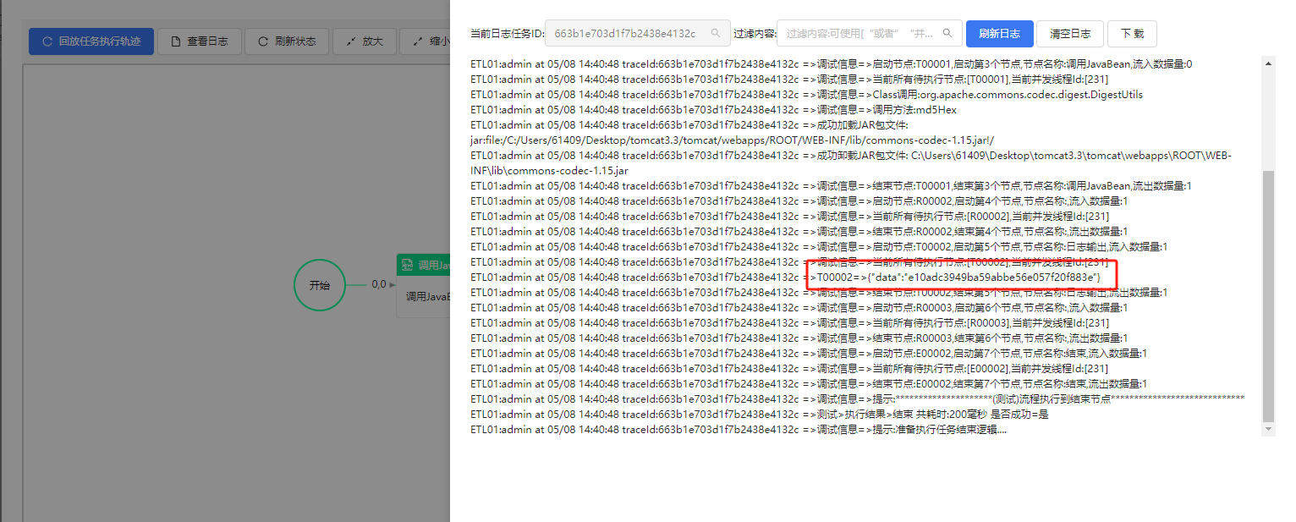Click the 过滤内容 label
Viewport: 1296px width, 522px height.
coord(755,34)
